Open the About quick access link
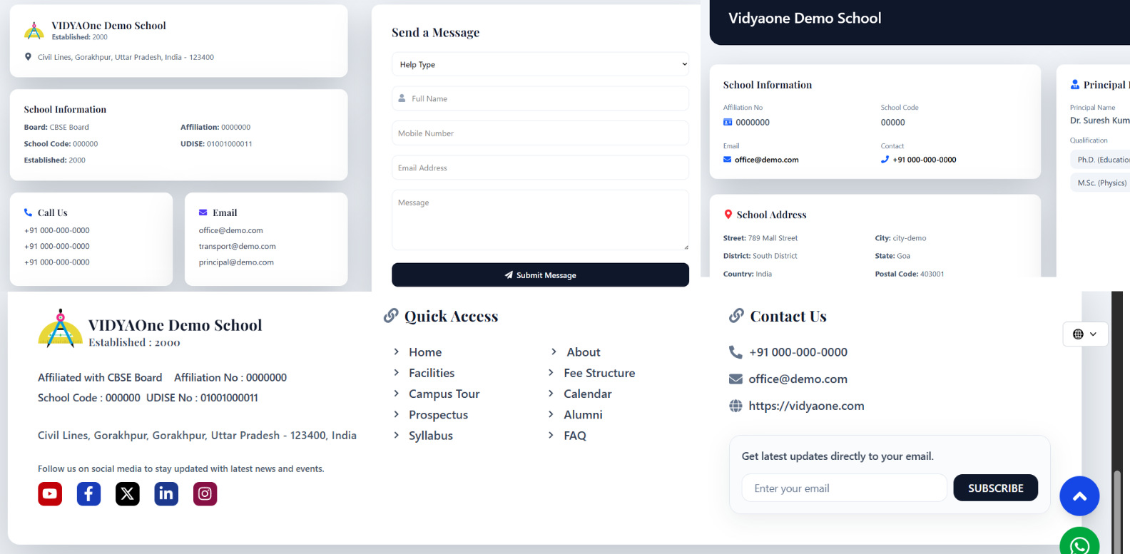This screenshot has width=1130, height=554. coord(584,352)
